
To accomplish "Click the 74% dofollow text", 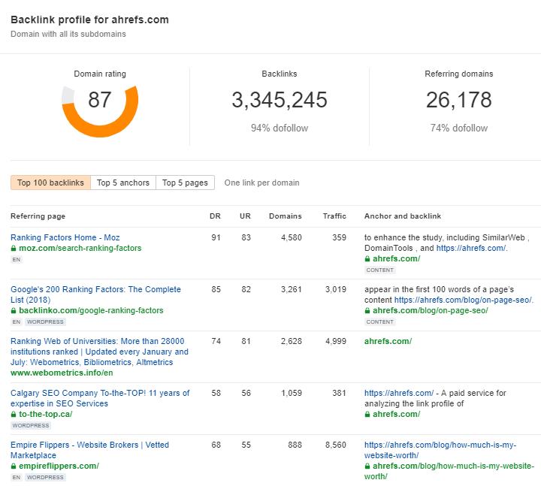I will pyautogui.click(x=459, y=128).
